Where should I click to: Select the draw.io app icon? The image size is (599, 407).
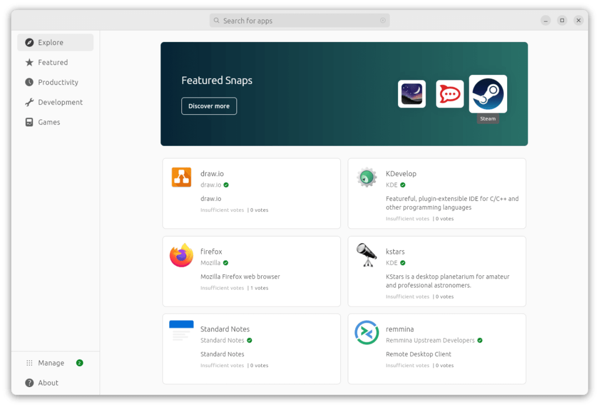pyautogui.click(x=181, y=177)
